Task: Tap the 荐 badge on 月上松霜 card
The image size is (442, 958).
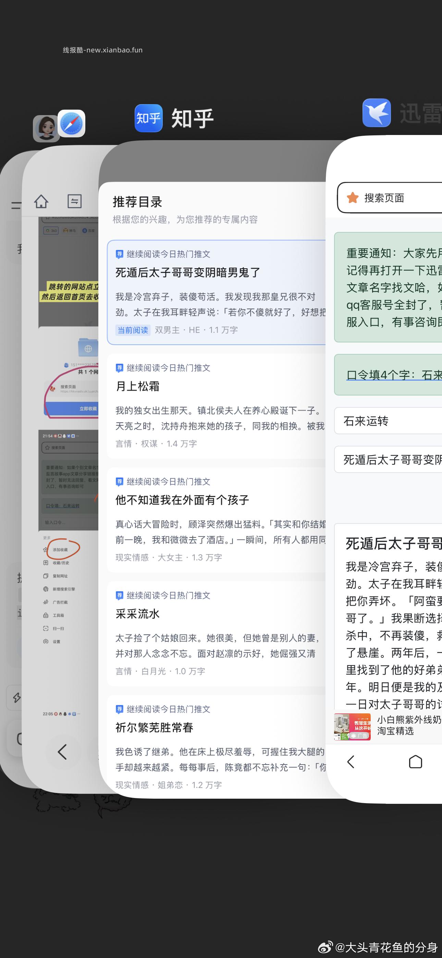Action: coord(120,368)
